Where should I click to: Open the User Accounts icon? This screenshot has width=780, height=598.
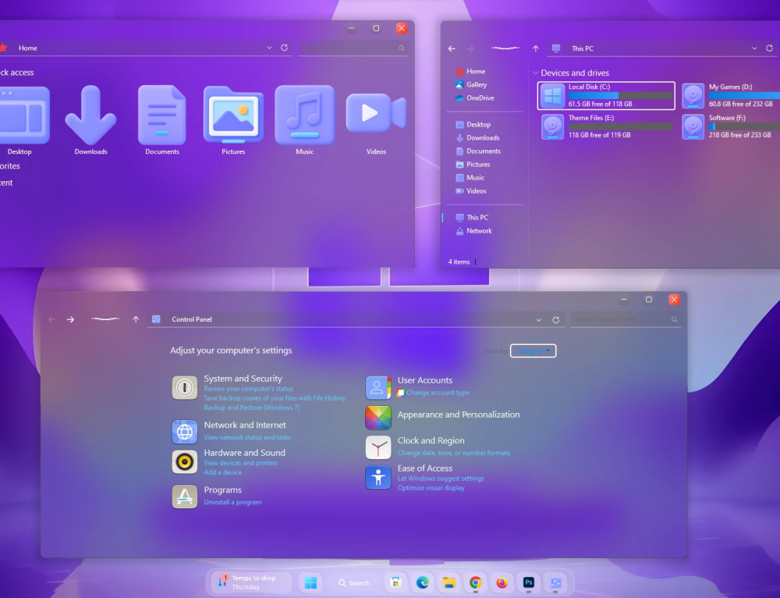378,386
